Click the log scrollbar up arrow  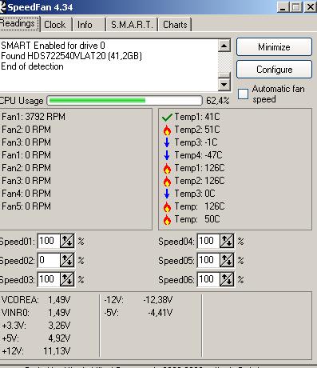coord(224,46)
